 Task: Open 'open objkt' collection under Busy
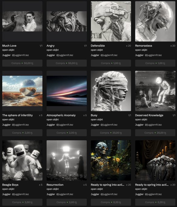pos(97,119)
